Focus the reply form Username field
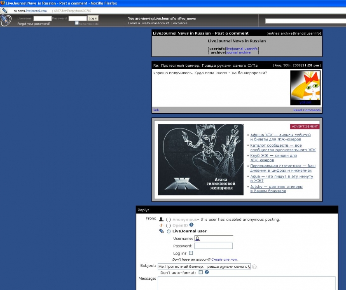Image resolution: width=346 pixels, height=290 pixels. click(214, 239)
